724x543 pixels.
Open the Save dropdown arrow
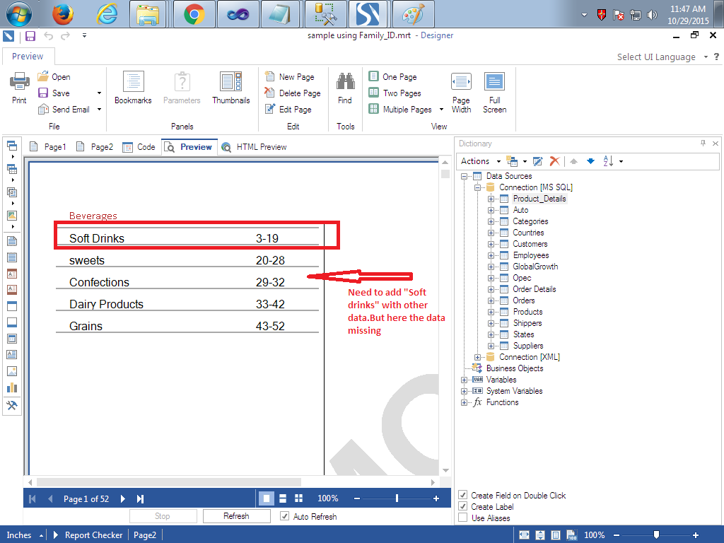[99, 93]
